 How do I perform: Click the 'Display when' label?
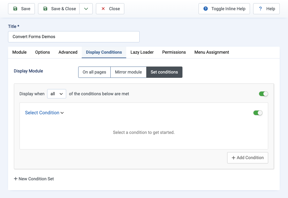[32, 94]
